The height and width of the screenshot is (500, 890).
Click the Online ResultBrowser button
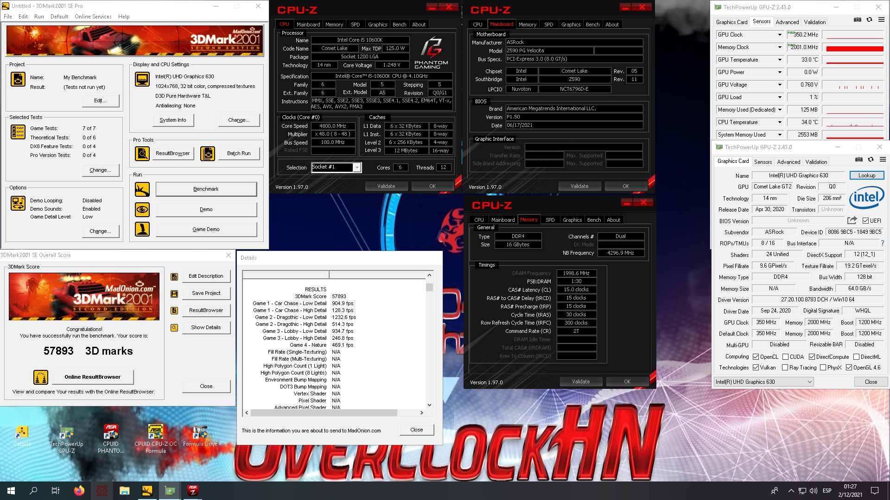click(93, 377)
